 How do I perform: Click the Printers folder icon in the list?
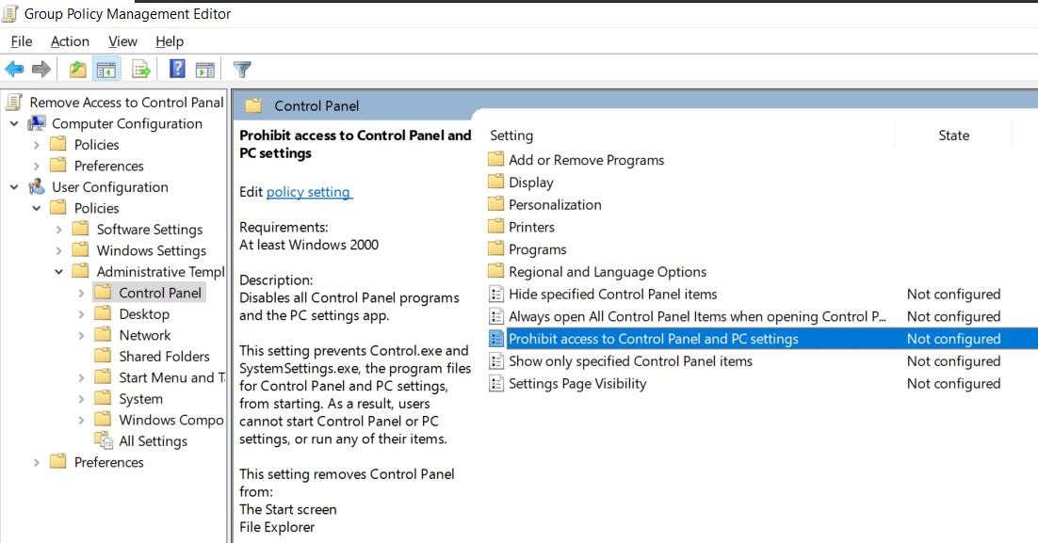(x=495, y=227)
